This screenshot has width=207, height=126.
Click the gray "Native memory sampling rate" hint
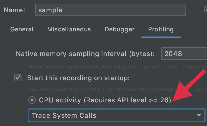[113, 67]
